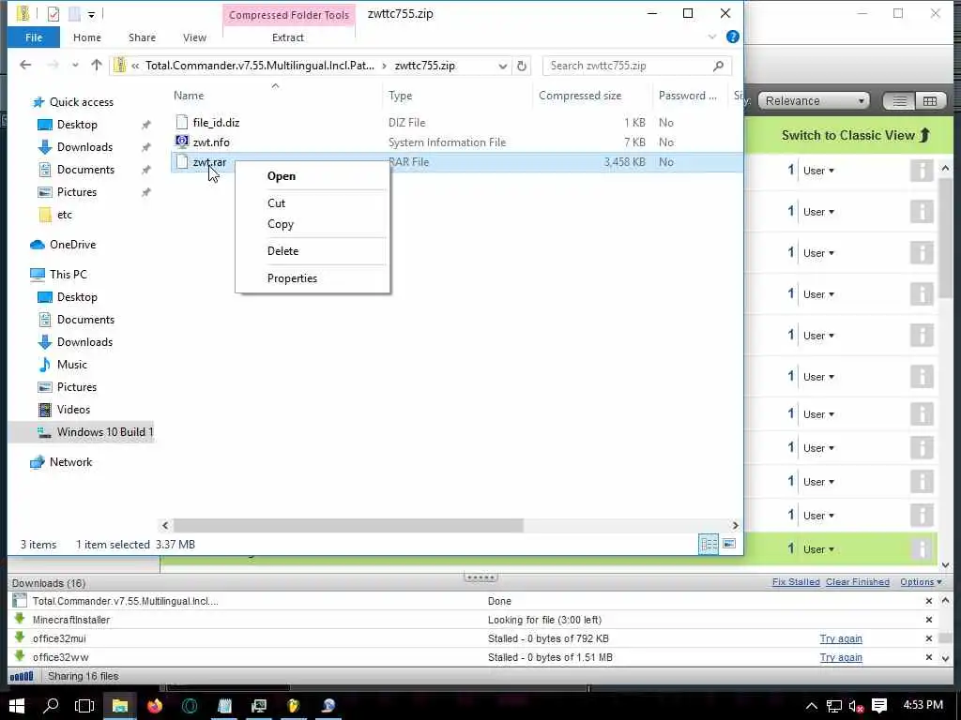Image resolution: width=961 pixels, height=720 pixels.
Task: Open the first User dropdown
Action: point(818,171)
